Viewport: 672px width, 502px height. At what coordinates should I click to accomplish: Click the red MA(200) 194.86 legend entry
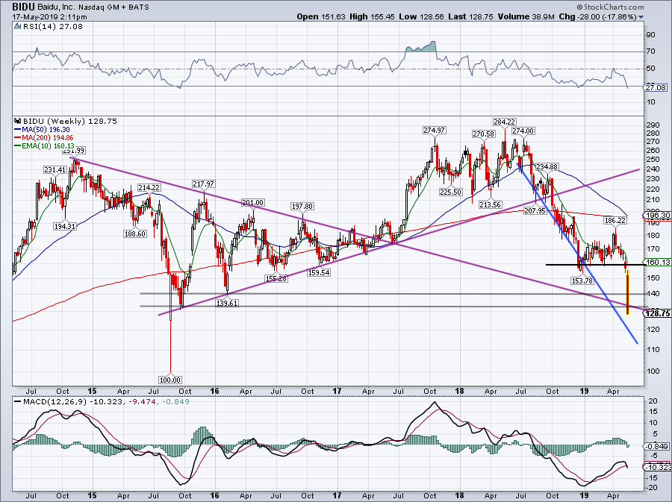[x=44, y=137]
